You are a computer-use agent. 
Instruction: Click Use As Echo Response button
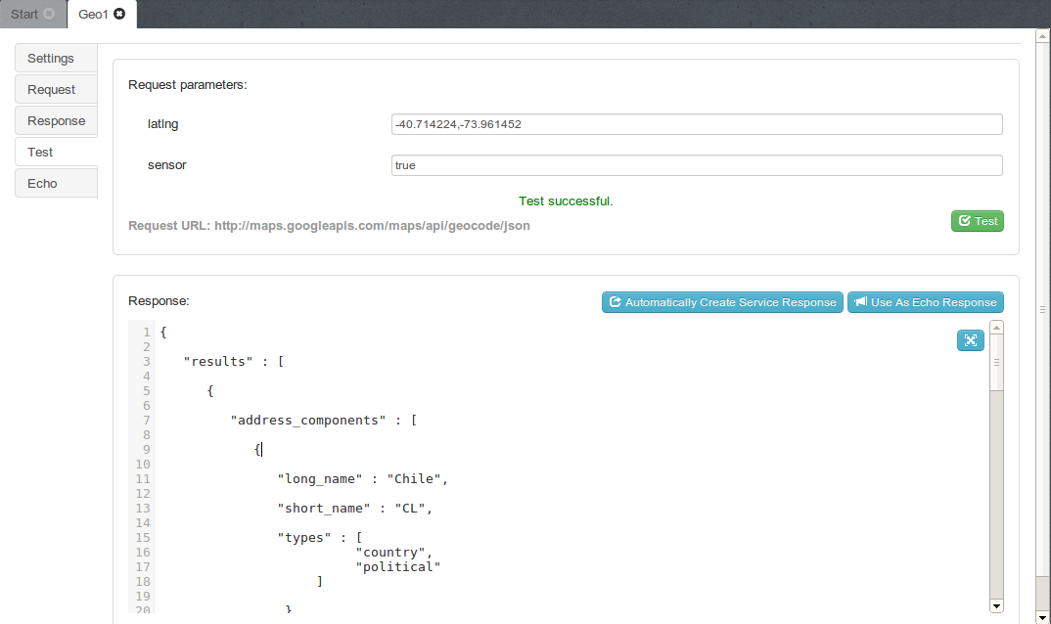(x=925, y=302)
